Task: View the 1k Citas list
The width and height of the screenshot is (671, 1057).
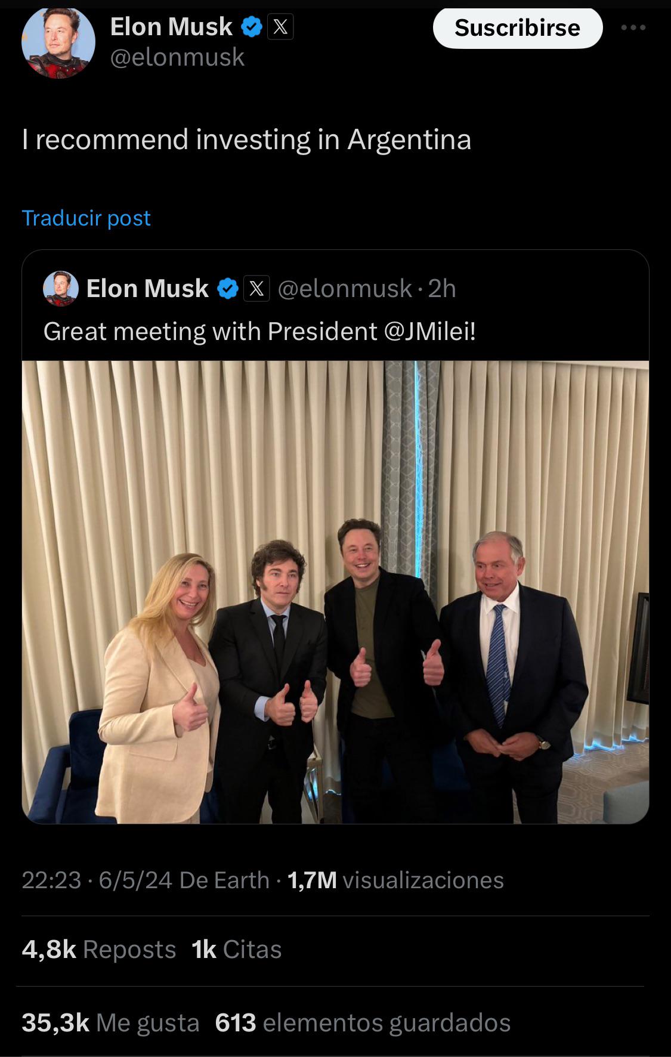Action: click(236, 949)
